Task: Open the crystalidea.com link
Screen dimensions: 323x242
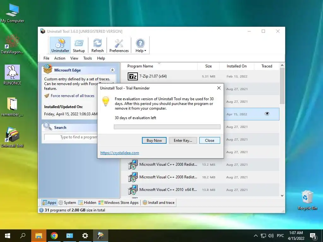Action: (x=120, y=153)
